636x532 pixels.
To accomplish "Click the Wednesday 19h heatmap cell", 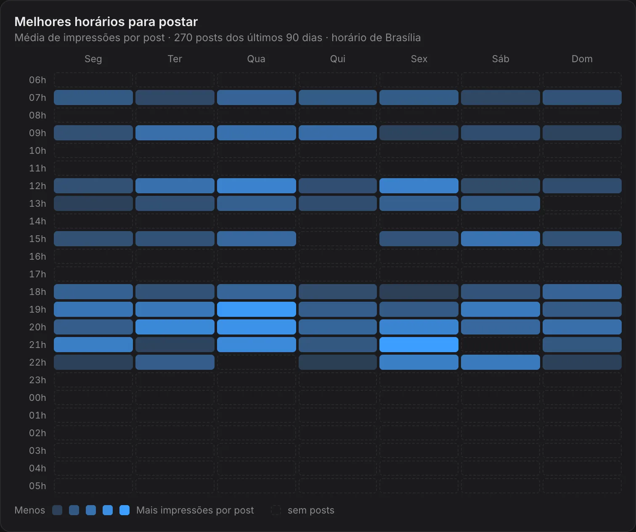I will tap(256, 309).
